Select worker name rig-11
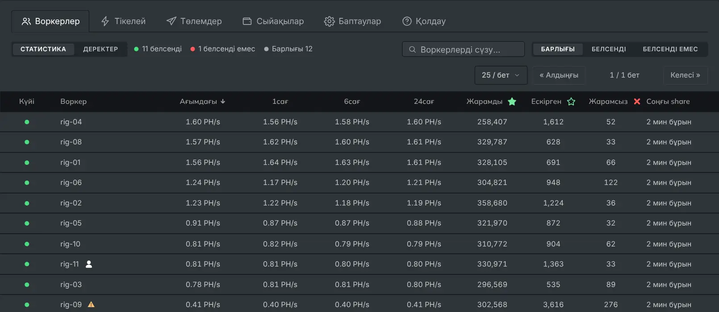This screenshot has width=719, height=312. (x=70, y=264)
